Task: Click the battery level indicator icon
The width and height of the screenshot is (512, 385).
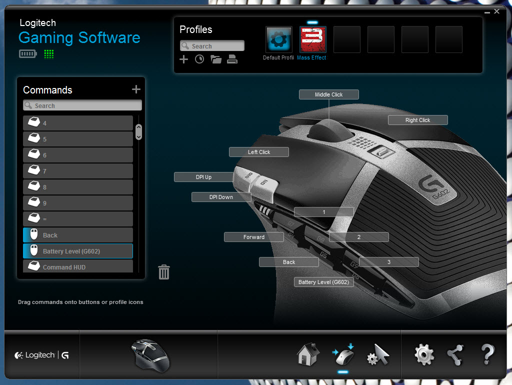Action: click(x=28, y=54)
